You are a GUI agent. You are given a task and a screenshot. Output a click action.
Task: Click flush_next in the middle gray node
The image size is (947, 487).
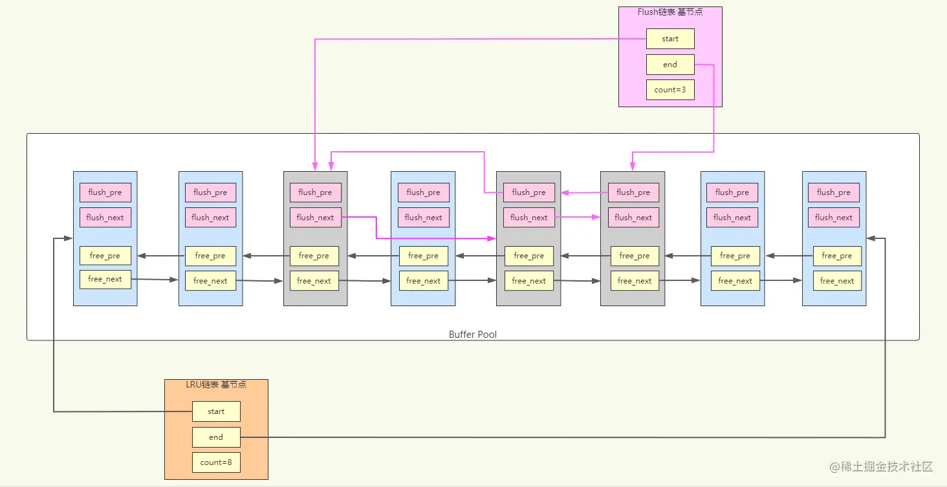[529, 218]
